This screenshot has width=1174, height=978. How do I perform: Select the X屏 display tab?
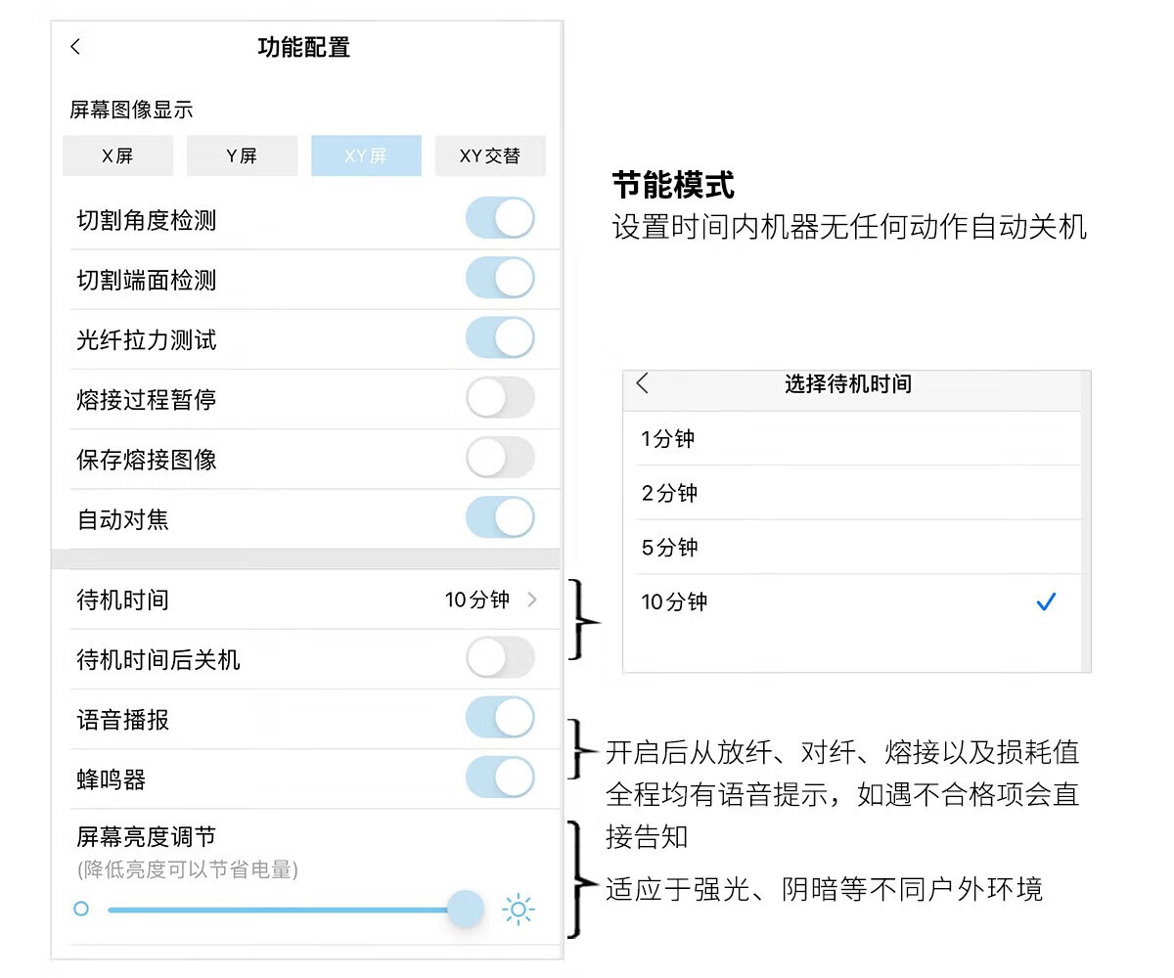pyautogui.click(x=117, y=156)
